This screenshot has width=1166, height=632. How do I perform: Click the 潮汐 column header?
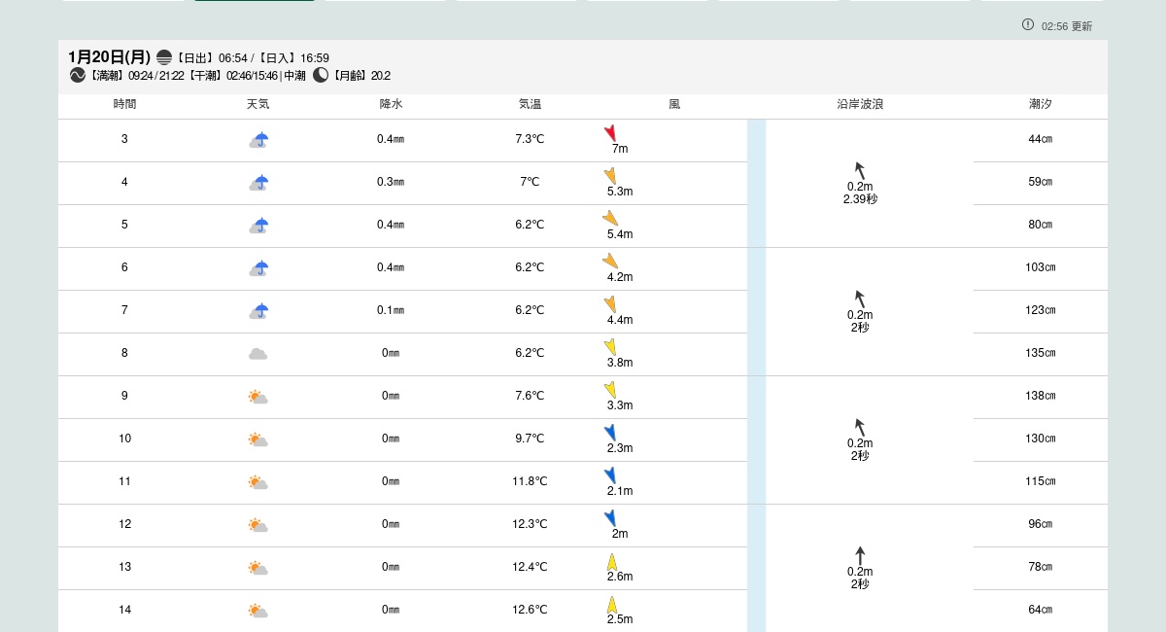(x=1040, y=104)
